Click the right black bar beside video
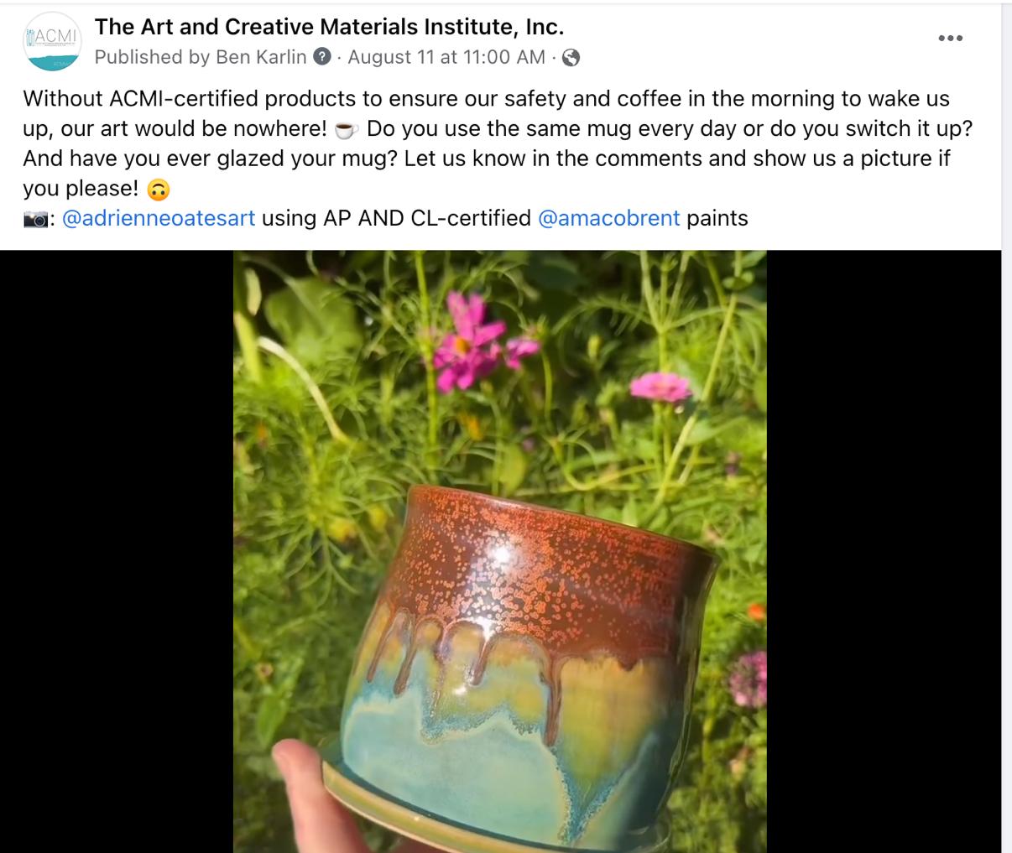This screenshot has width=1012, height=853. pyautogui.click(x=884, y=551)
